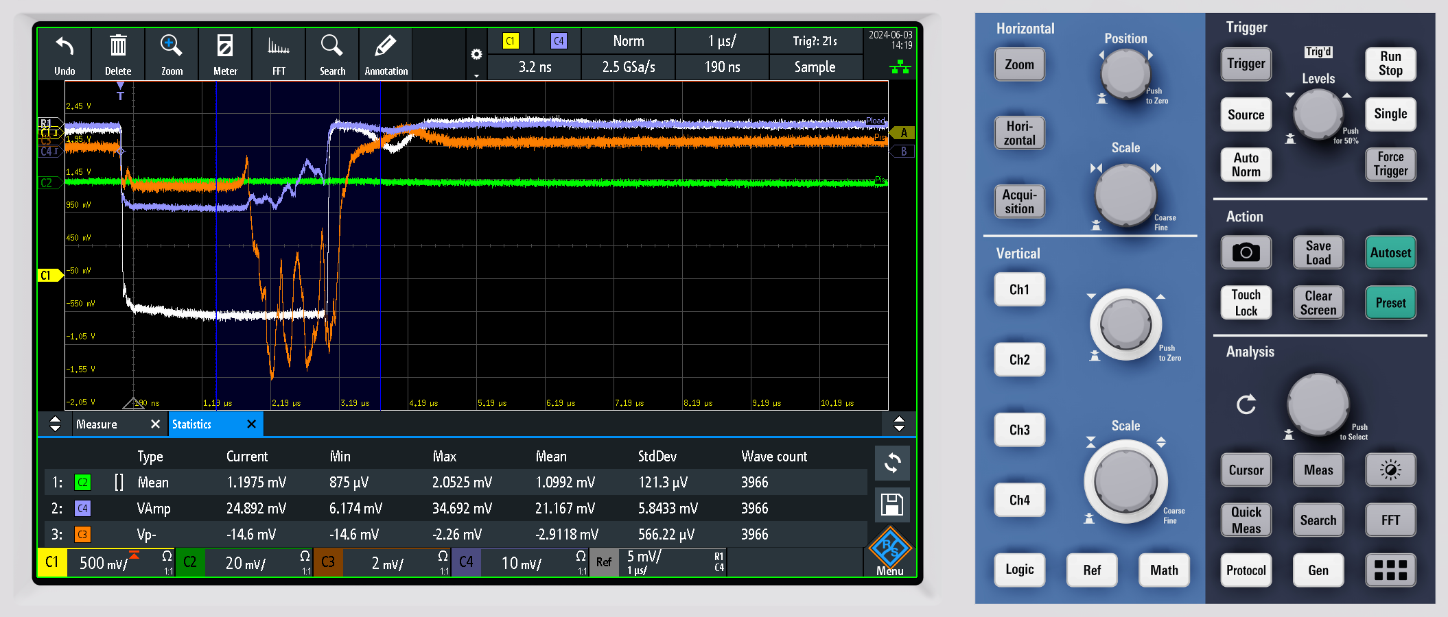The height and width of the screenshot is (617, 1448).
Task: Enable the Touch Lock button
Action: pos(1246,303)
